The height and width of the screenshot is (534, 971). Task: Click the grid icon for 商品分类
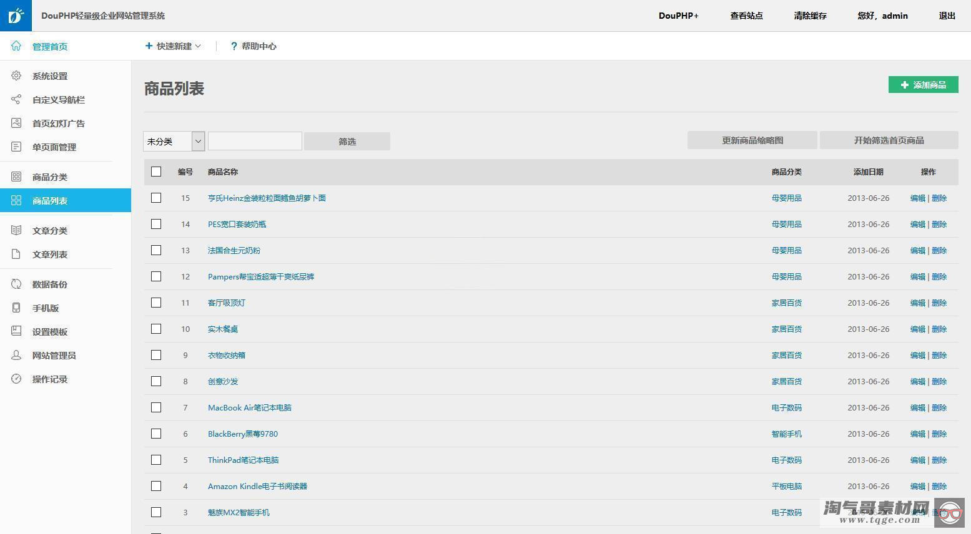click(x=16, y=177)
